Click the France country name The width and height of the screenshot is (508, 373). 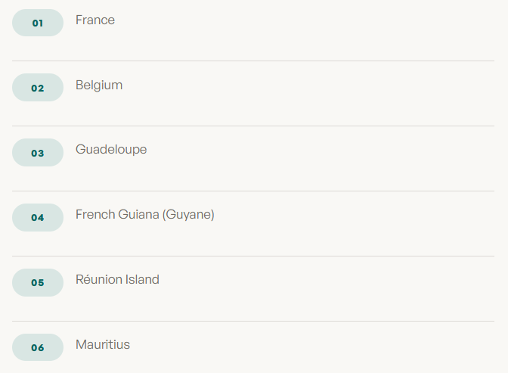[95, 20]
